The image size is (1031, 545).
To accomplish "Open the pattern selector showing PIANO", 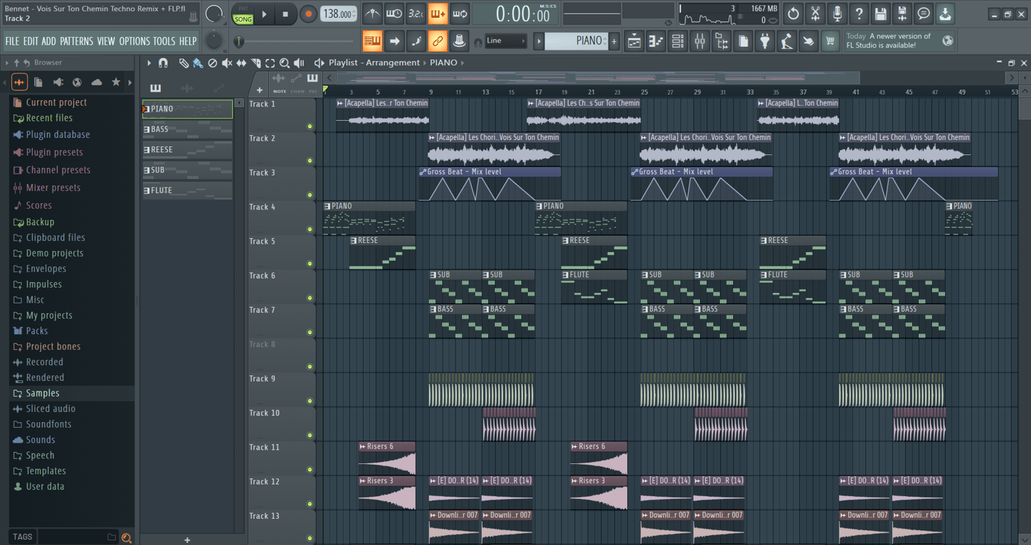I will pyautogui.click(x=577, y=41).
